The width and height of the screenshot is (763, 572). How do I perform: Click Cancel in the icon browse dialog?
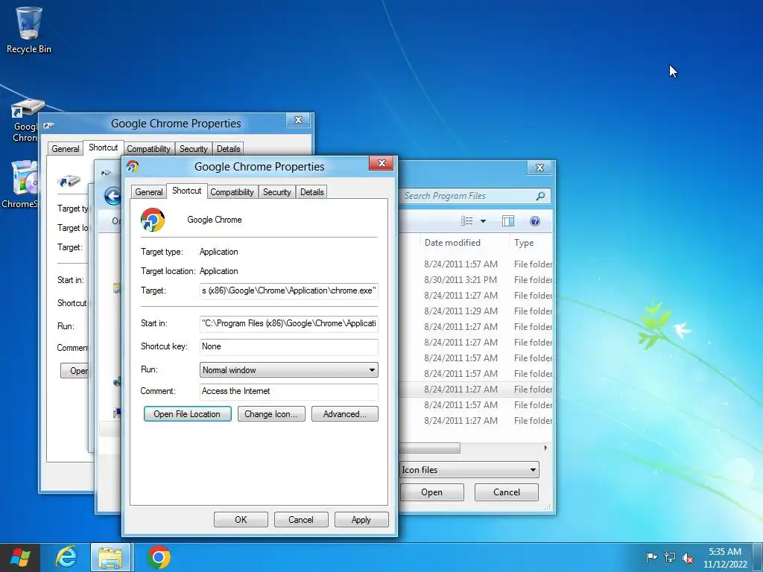(507, 492)
